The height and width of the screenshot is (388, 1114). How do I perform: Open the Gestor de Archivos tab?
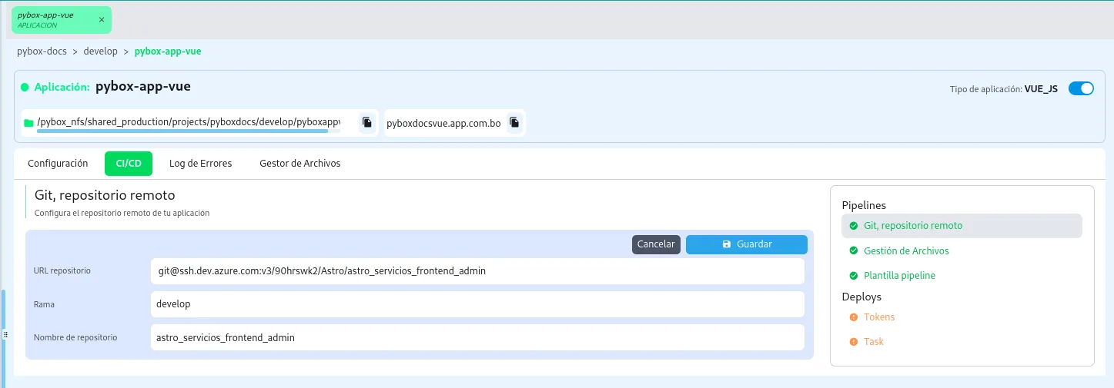tap(300, 164)
